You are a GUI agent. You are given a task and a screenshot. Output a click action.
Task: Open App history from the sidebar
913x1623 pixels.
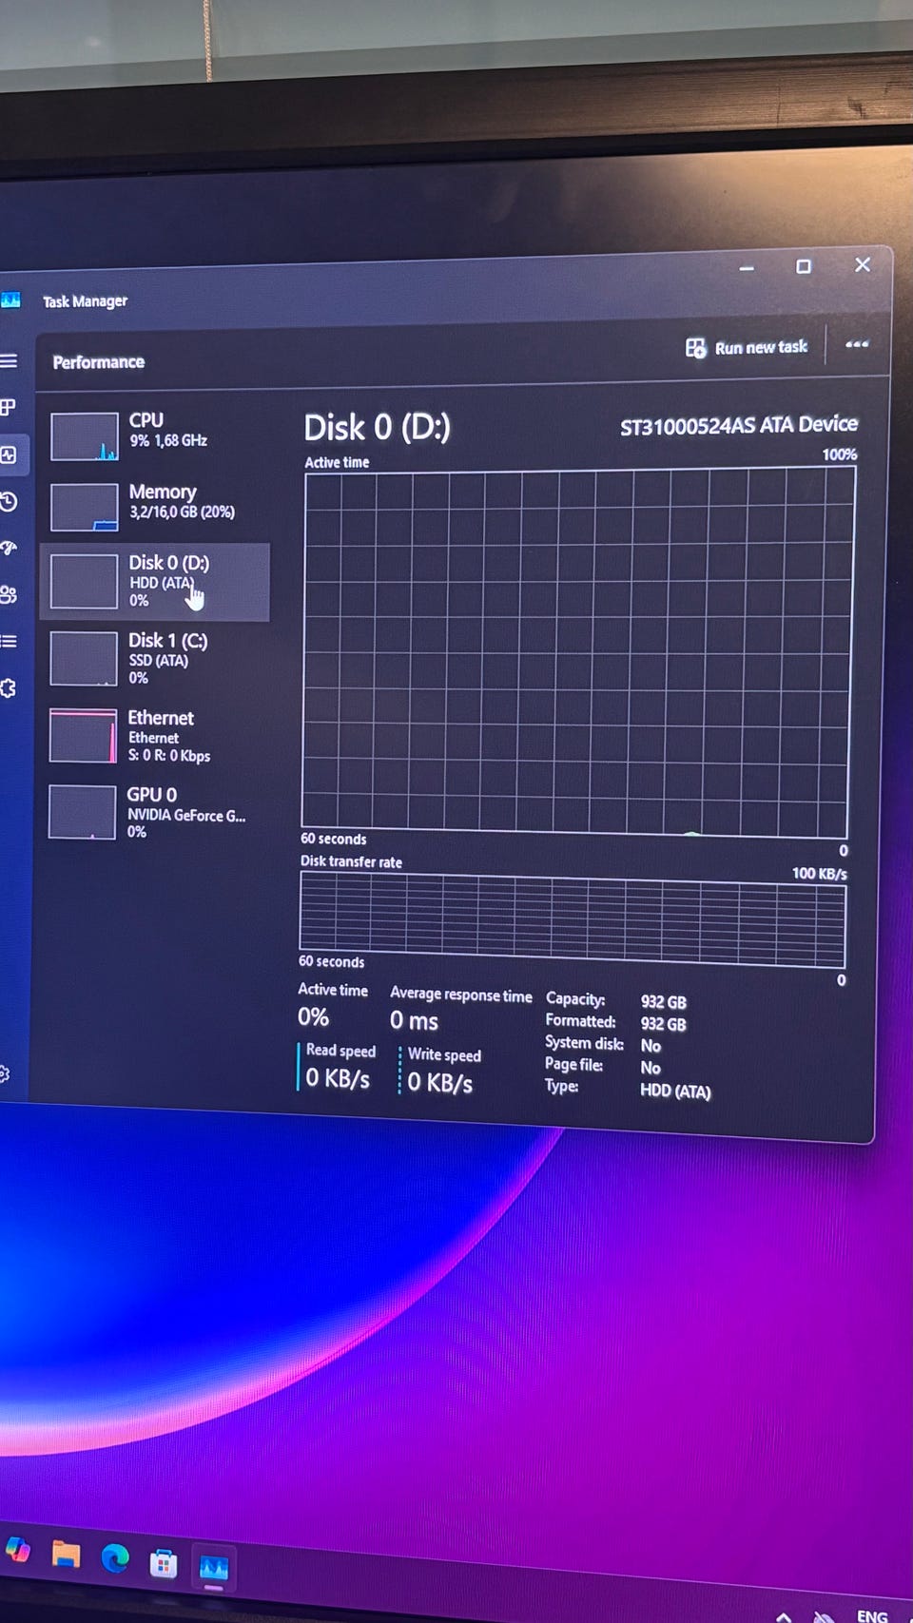9,501
